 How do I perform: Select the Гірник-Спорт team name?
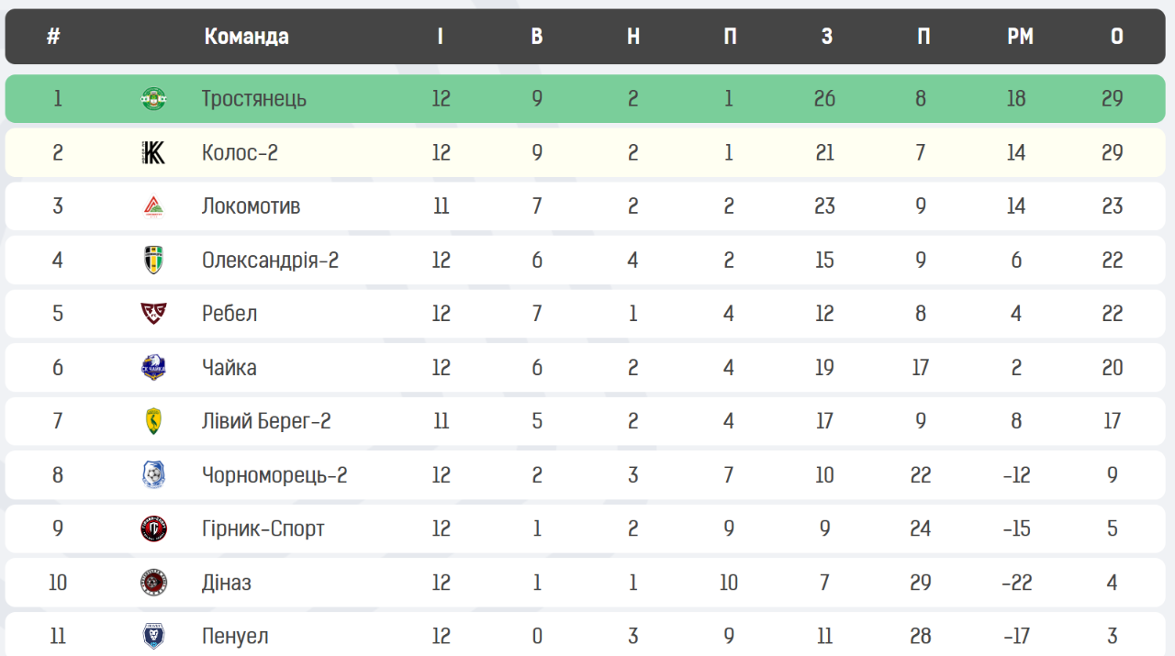point(263,528)
